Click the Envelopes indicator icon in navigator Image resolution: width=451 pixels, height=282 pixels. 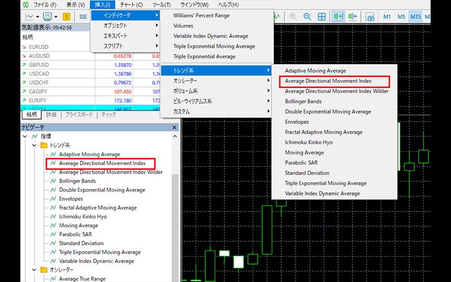click(53, 199)
